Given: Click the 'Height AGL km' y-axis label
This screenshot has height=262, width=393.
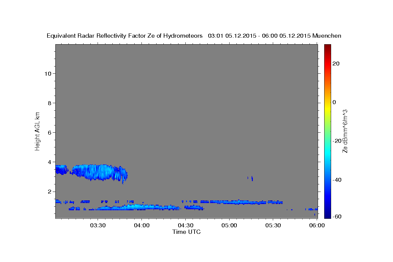Looking at the screenshot, I should 37,131.
